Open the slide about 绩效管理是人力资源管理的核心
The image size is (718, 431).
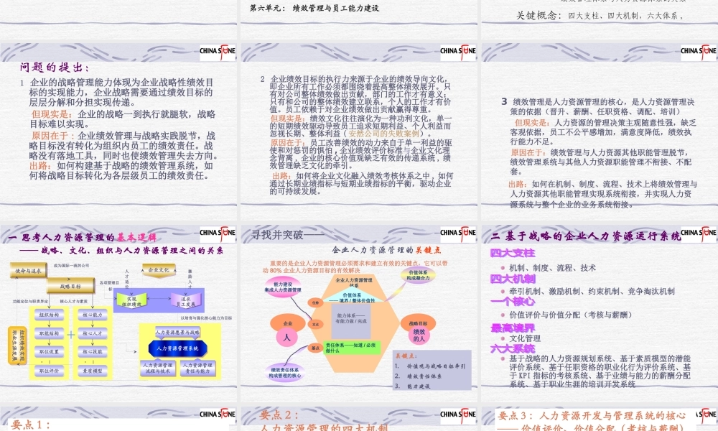coord(600,131)
